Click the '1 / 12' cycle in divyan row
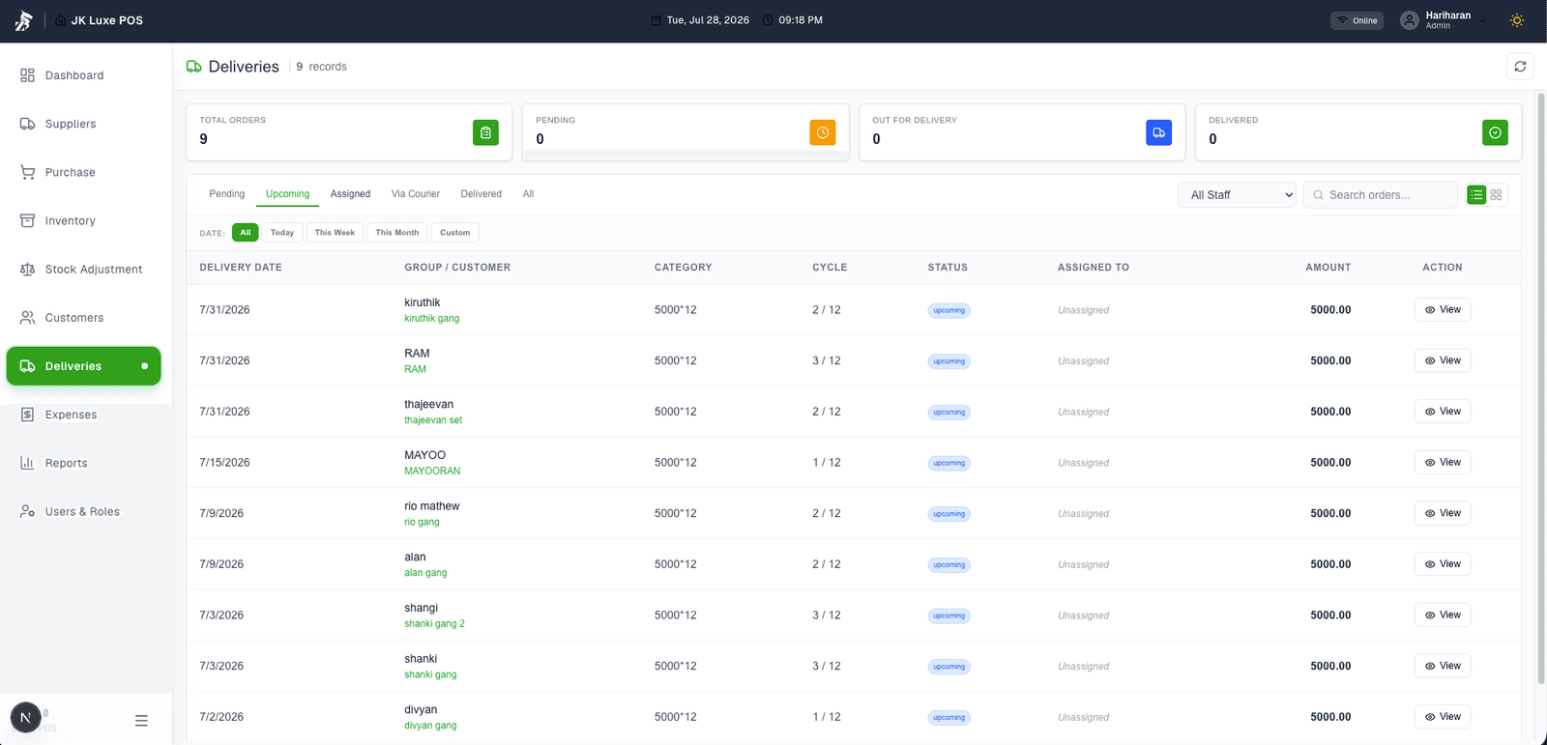The image size is (1547, 745). pyautogui.click(x=827, y=717)
